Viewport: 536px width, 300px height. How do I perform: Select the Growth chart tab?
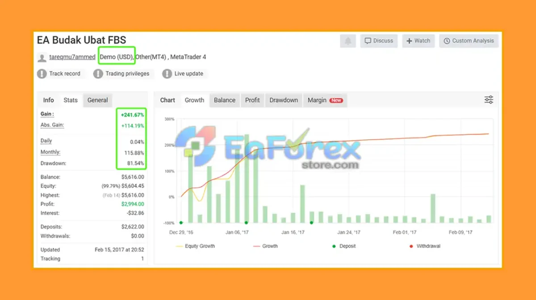click(x=194, y=100)
